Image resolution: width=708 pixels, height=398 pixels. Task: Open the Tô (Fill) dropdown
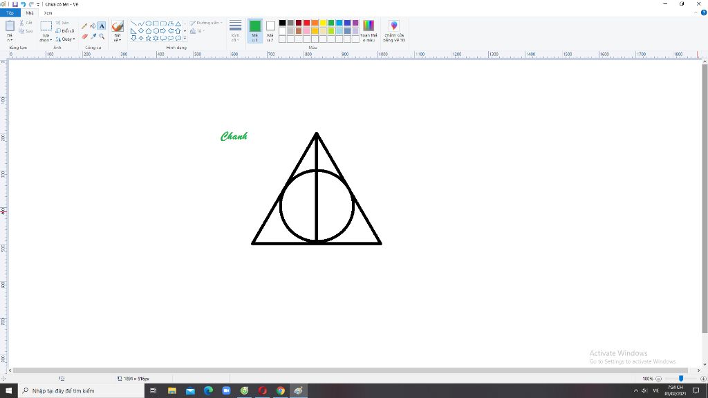click(197, 31)
